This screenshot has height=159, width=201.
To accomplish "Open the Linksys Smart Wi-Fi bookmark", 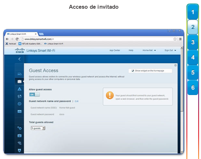I will 54,44.
